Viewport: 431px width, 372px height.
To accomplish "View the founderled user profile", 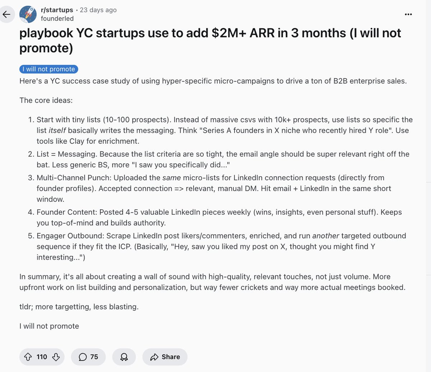I will point(57,19).
